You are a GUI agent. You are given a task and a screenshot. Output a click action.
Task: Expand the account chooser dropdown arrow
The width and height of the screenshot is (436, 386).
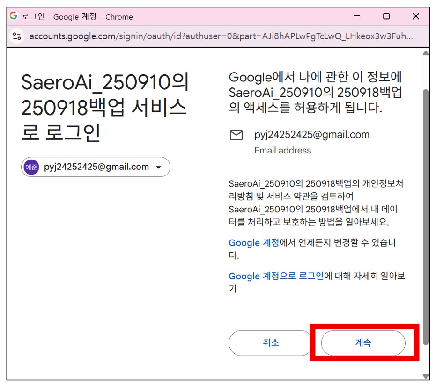click(x=158, y=168)
